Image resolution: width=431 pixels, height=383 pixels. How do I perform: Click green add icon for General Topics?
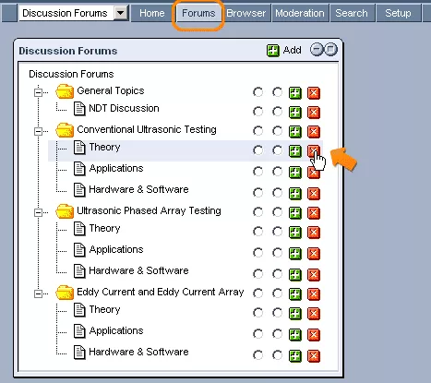click(x=295, y=93)
